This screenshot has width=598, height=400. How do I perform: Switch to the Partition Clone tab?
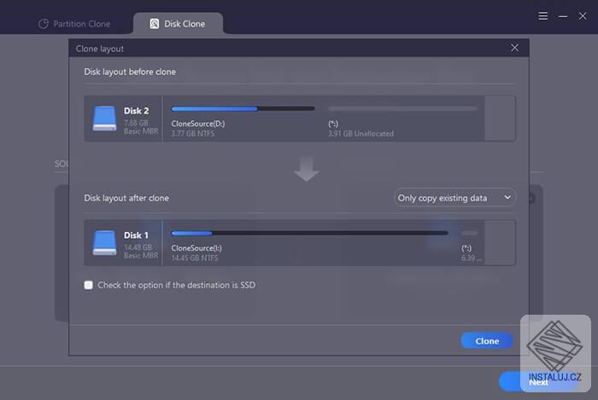pyautogui.click(x=74, y=24)
